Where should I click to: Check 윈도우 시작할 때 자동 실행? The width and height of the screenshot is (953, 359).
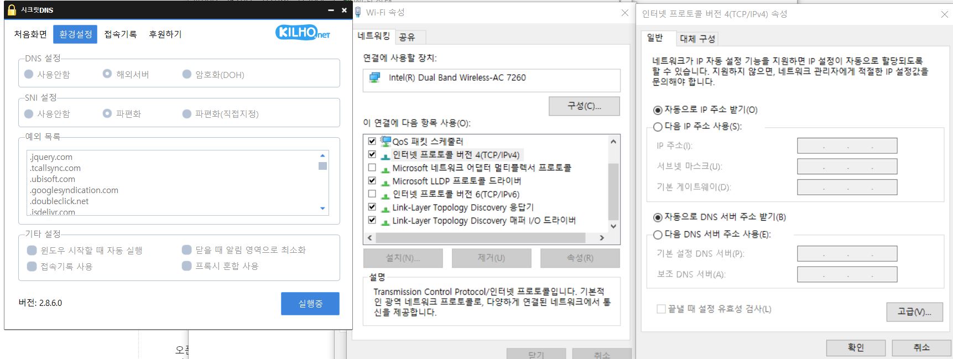[32, 251]
